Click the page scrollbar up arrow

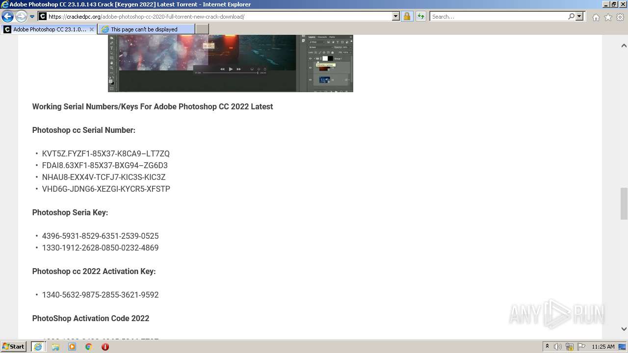tap(624, 46)
